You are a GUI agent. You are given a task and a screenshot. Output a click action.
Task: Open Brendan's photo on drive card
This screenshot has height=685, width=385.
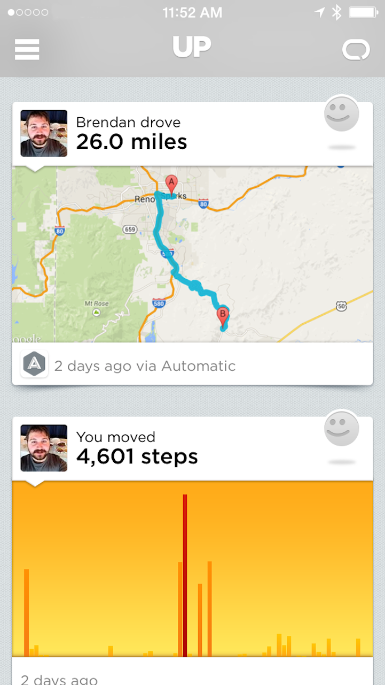click(44, 133)
